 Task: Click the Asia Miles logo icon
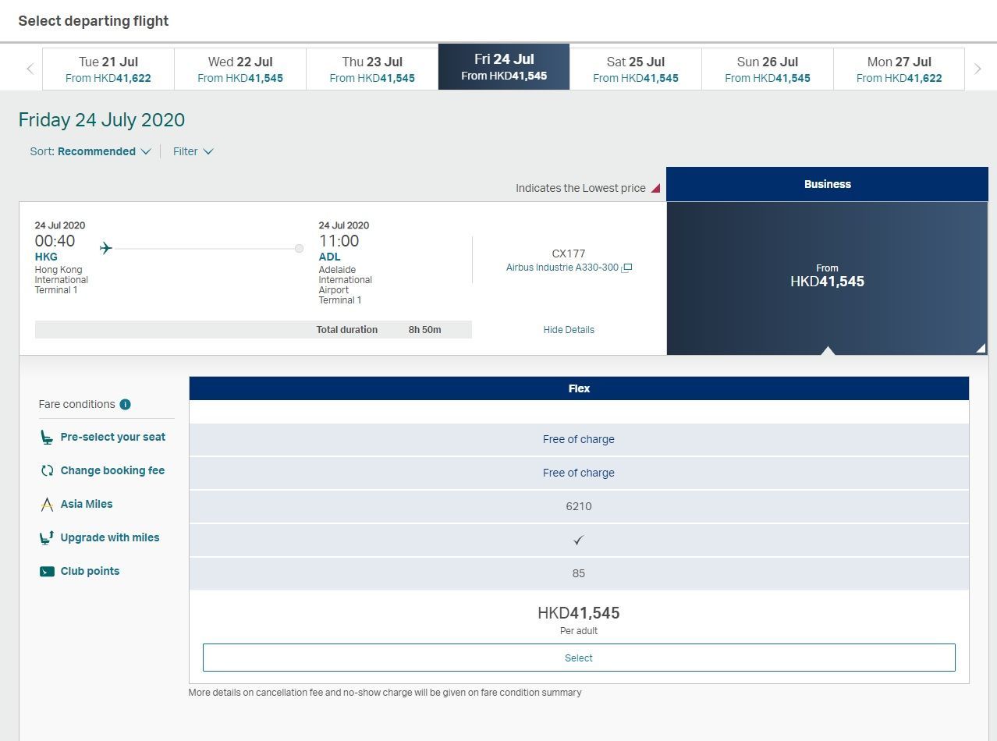point(47,505)
